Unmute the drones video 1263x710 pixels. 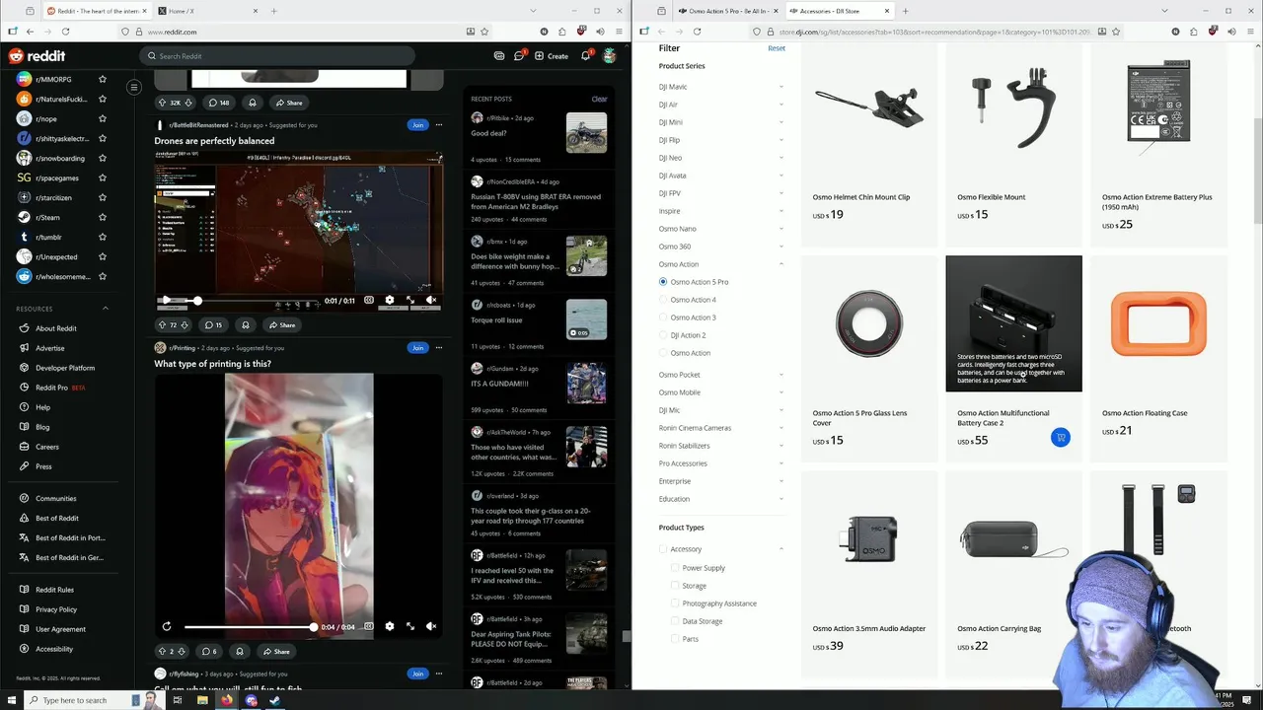[x=431, y=300]
